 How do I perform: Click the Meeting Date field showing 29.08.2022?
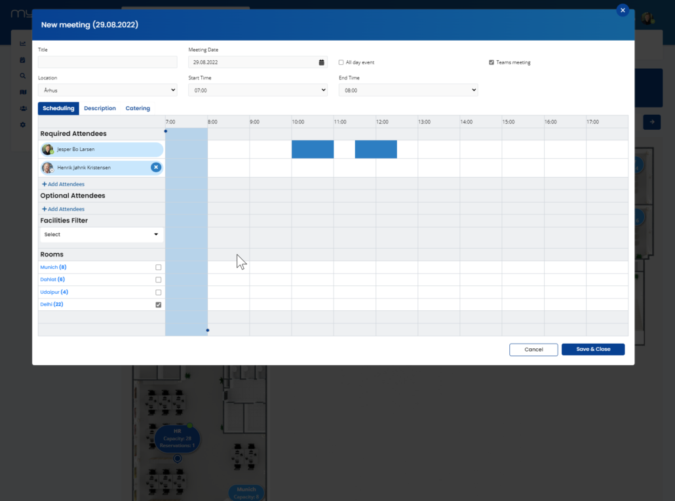(258, 62)
